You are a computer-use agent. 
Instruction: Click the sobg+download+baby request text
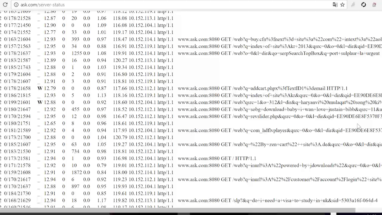pos(280,110)
